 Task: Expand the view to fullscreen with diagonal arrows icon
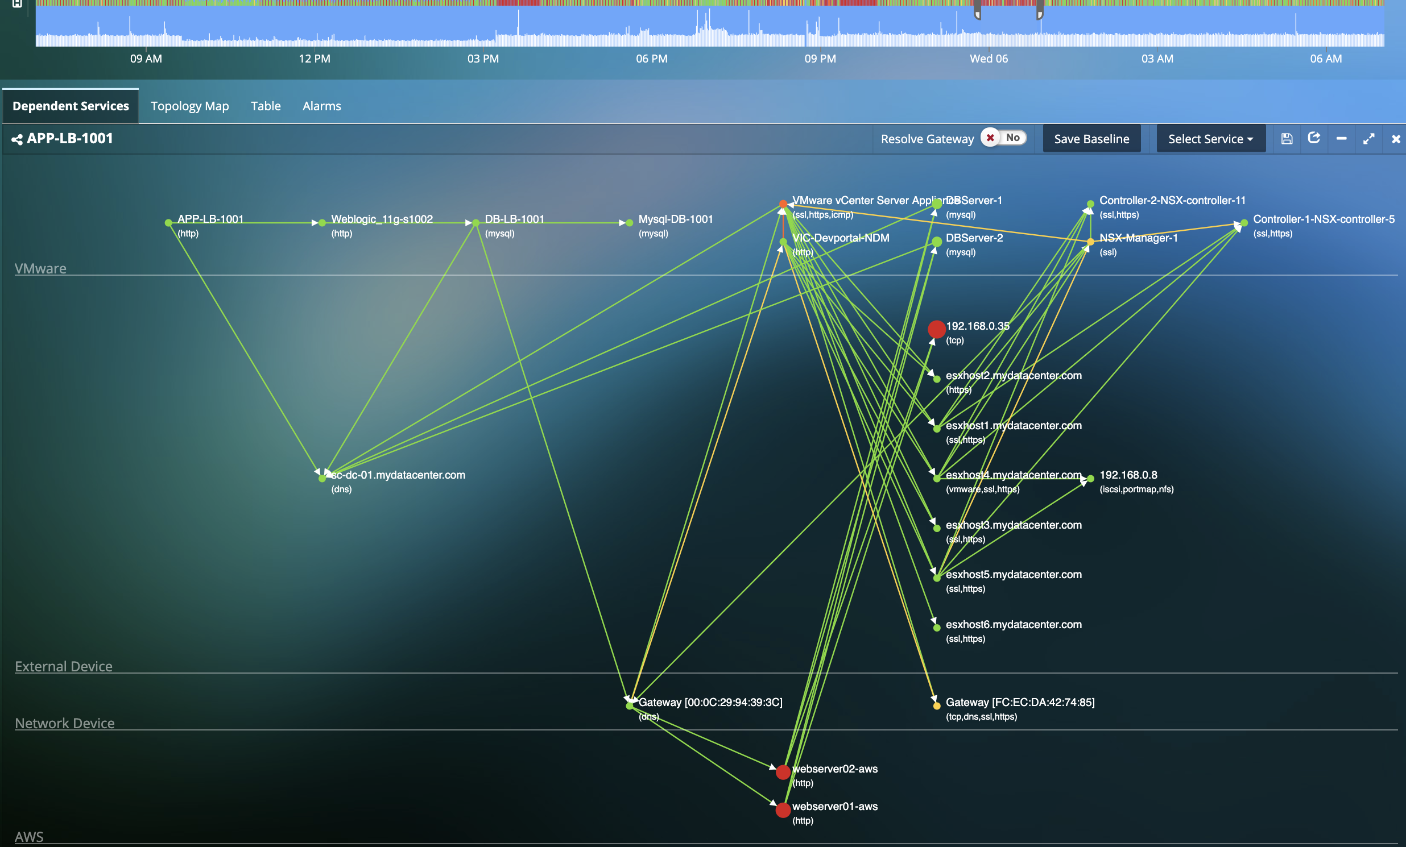click(x=1369, y=139)
